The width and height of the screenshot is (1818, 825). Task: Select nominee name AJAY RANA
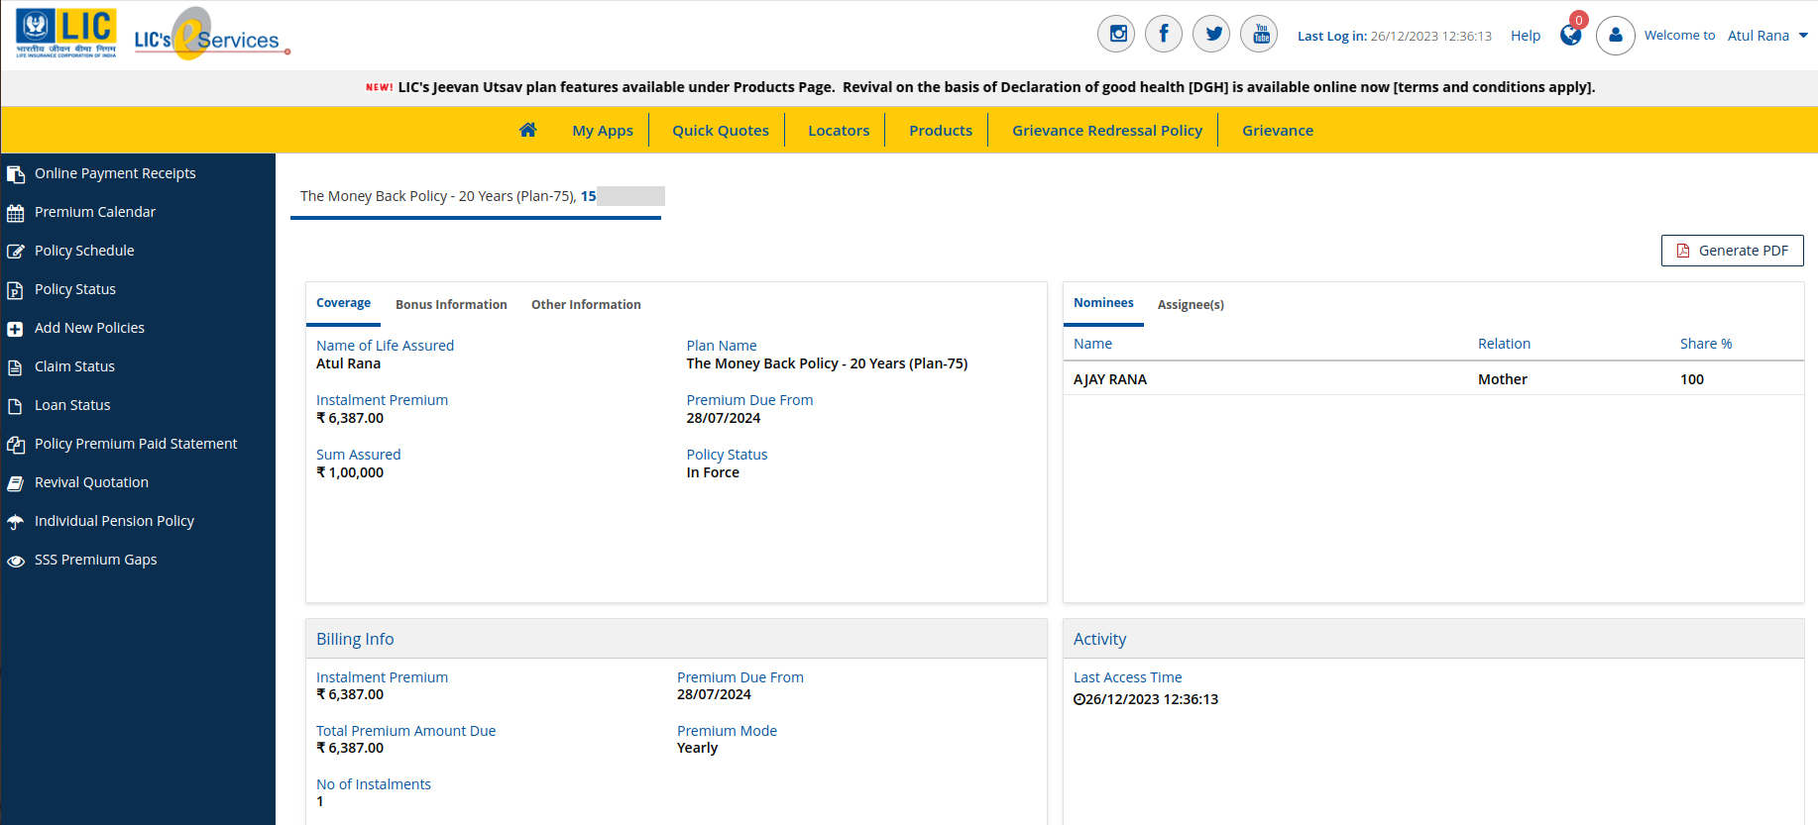pos(1109,379)
